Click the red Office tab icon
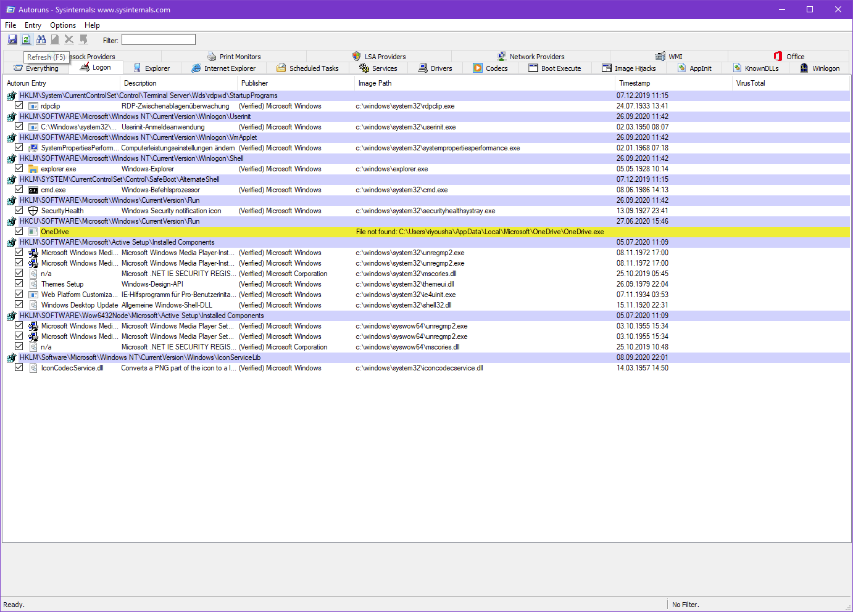 point(778,56)
